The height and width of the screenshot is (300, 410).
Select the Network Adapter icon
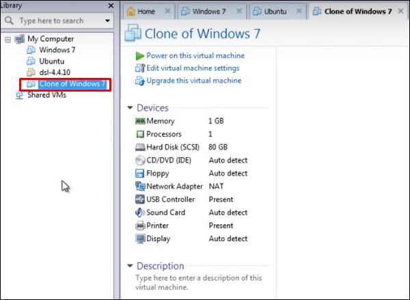tap(140, 187)
